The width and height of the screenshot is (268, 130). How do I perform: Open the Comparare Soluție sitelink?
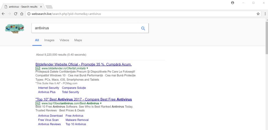tap(74, 88)
